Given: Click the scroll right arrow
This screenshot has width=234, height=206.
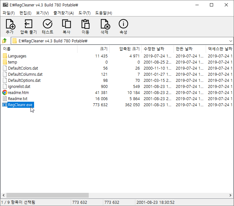Looking at the screenshot, I should (230, 195).
